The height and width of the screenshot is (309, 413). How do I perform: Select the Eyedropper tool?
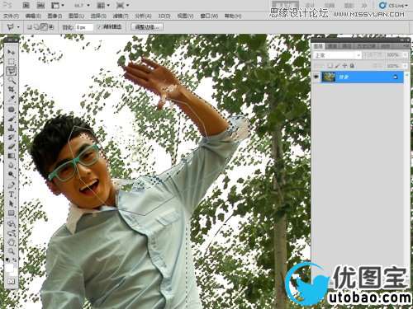11,99
